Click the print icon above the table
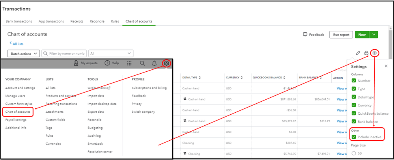Screen dimensions: 394x160 click(x=366, y=53)
